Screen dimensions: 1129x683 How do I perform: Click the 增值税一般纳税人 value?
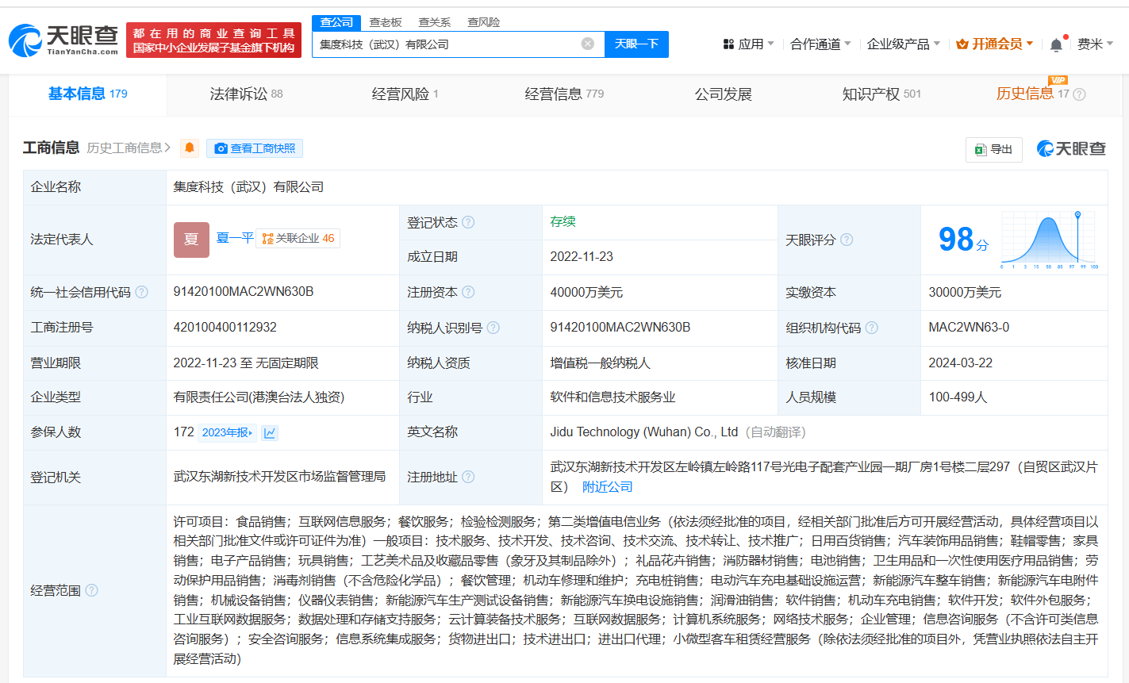tap(600, 363)
